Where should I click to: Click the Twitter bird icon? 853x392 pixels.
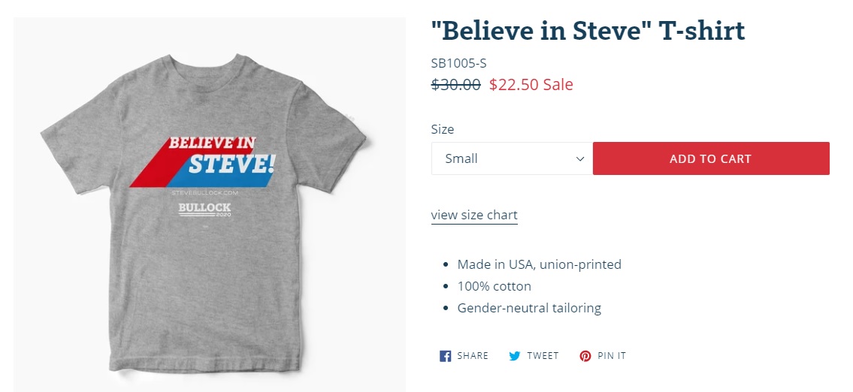coord(515,356)
